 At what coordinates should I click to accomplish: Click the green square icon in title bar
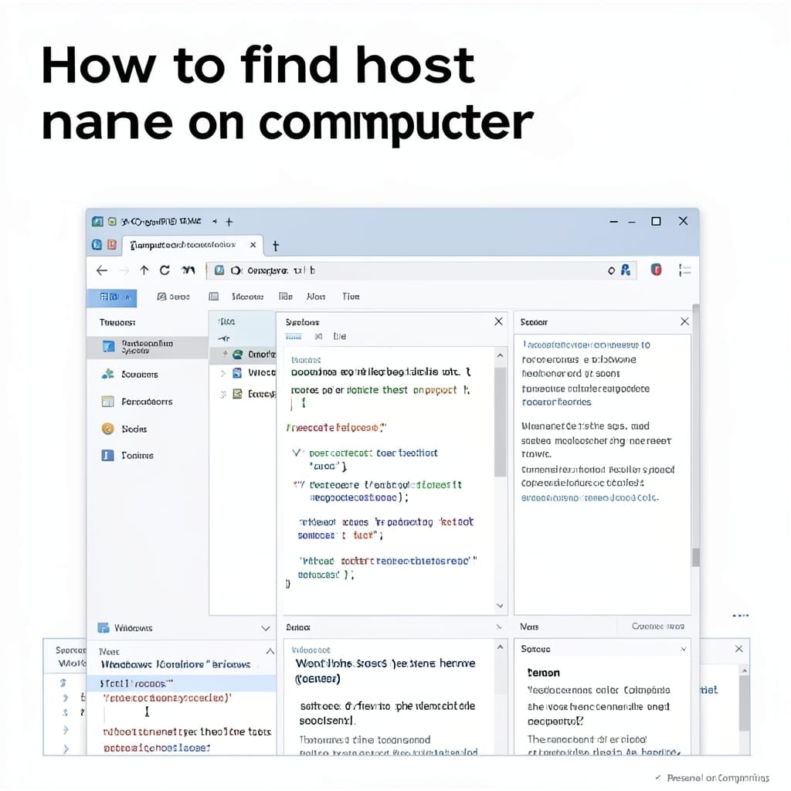click(x=112, y=222)
